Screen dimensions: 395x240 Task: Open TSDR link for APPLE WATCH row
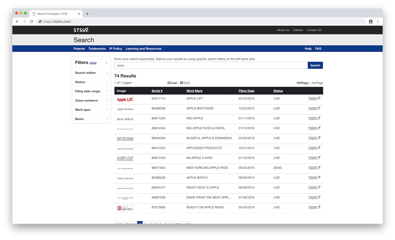[x=314, y=178]
